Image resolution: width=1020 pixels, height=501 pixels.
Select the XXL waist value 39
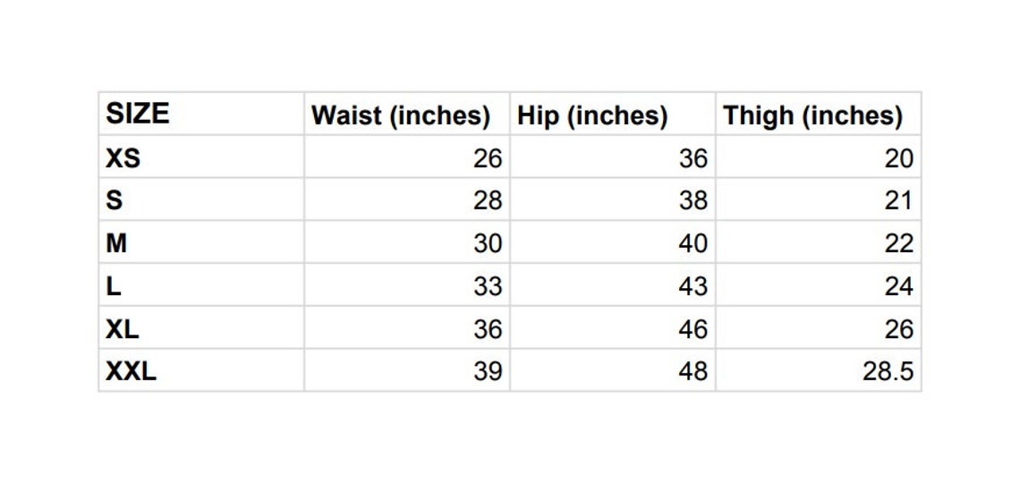(488, 371)
